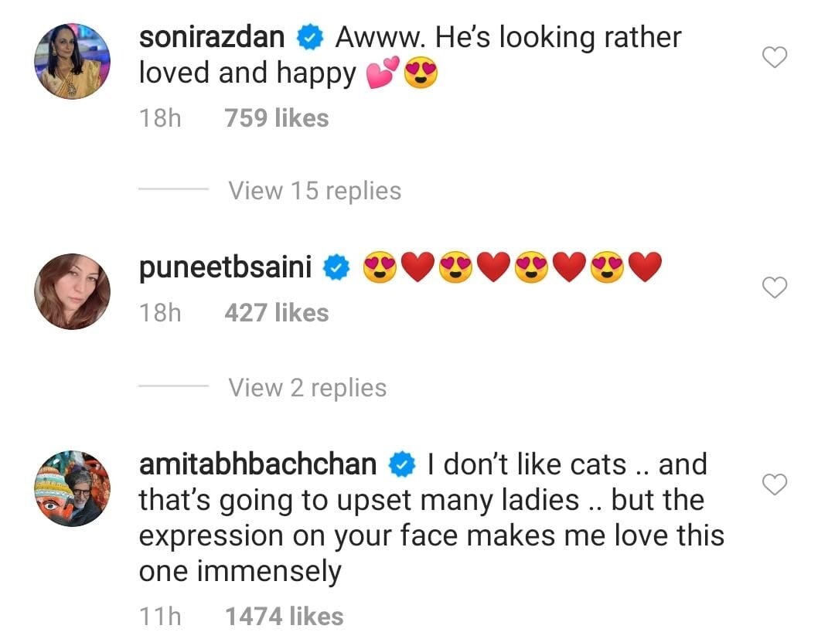
Task: Show the 759 likes list
Action: pyautogui.click(x=276, y=118)
